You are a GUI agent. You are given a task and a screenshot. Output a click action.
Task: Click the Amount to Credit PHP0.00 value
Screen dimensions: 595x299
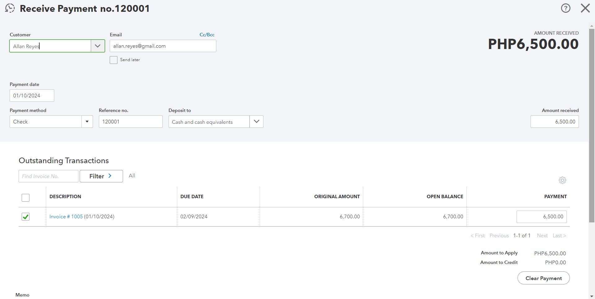coord(555,262)
